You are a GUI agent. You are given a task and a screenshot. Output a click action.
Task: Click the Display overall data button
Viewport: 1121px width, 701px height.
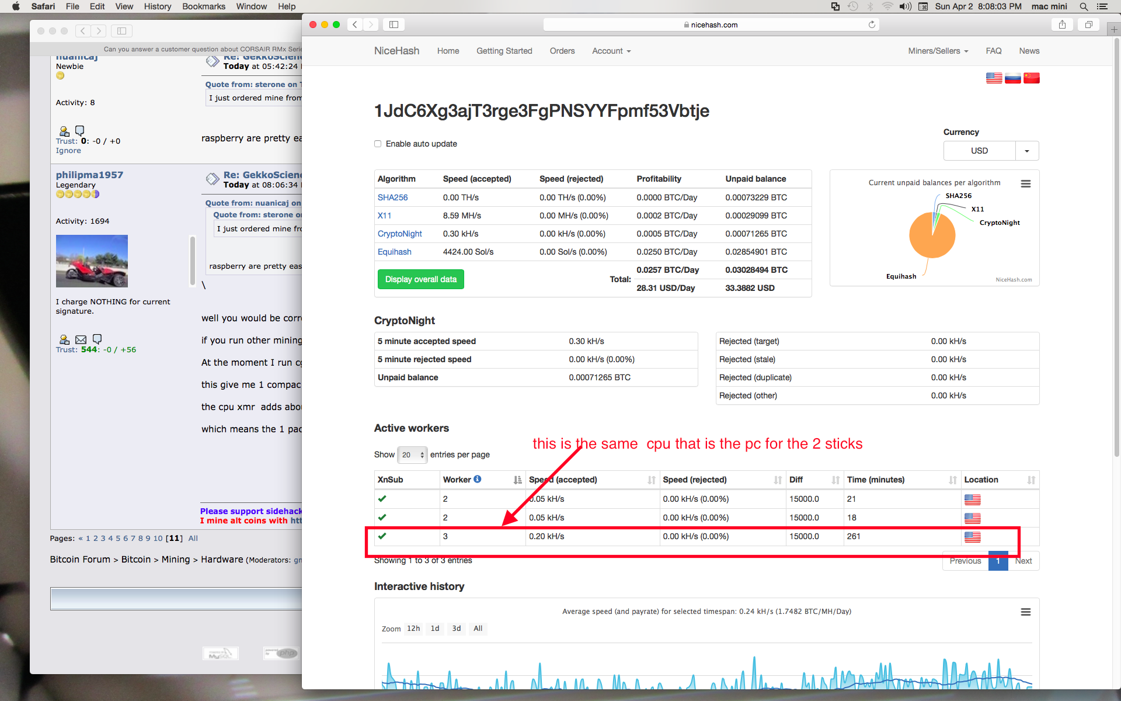coord(421,279)
